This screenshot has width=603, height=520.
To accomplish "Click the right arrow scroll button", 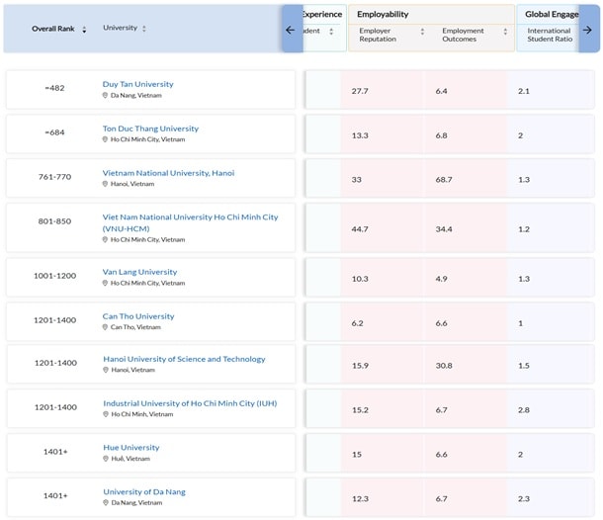I will point(587,30).
